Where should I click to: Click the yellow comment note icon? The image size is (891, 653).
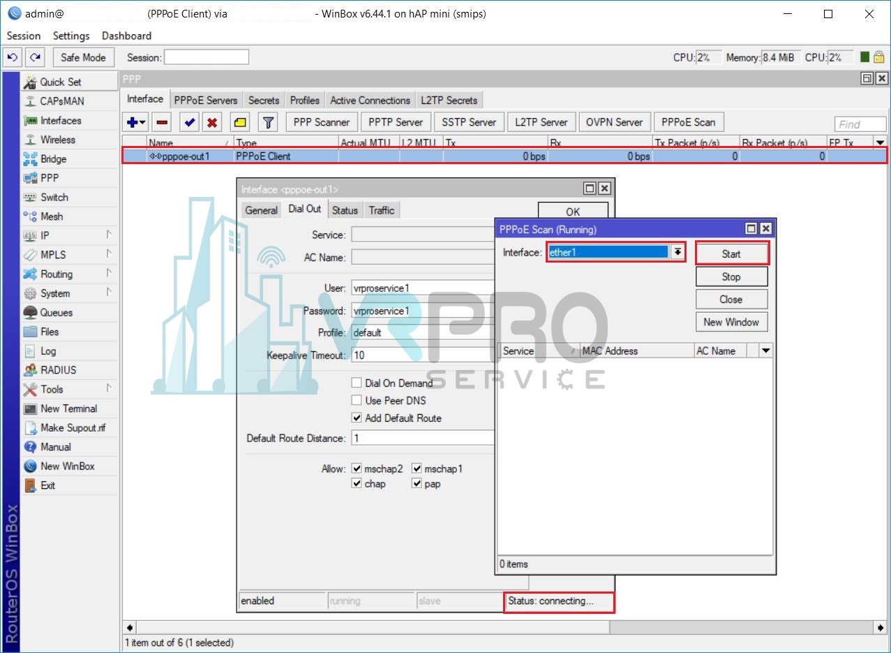(240, 122)
